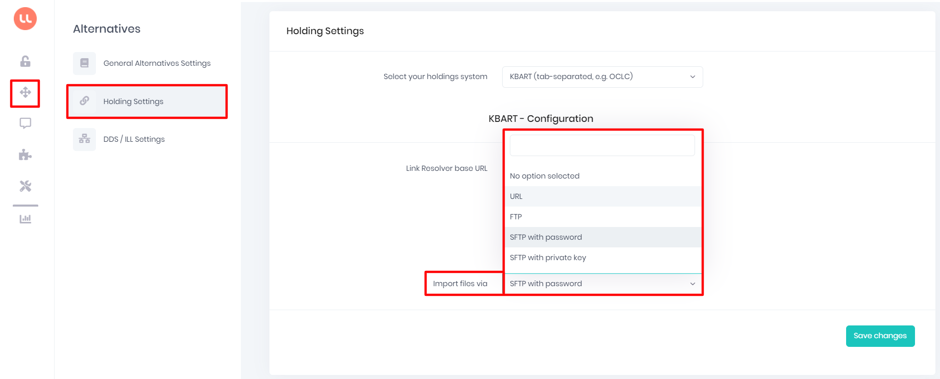The image size is (940, 379).
Task: Select the No option selected entry
Action: coord(602,176)
